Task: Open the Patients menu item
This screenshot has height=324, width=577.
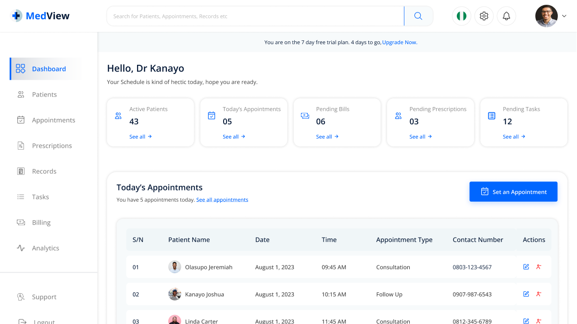Action: click(44, 95)
